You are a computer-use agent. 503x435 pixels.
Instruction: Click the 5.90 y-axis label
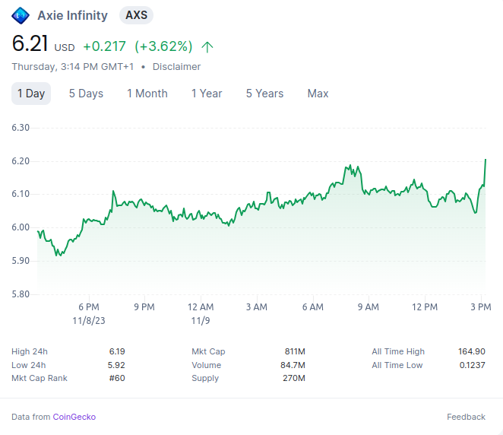point(21,261)
